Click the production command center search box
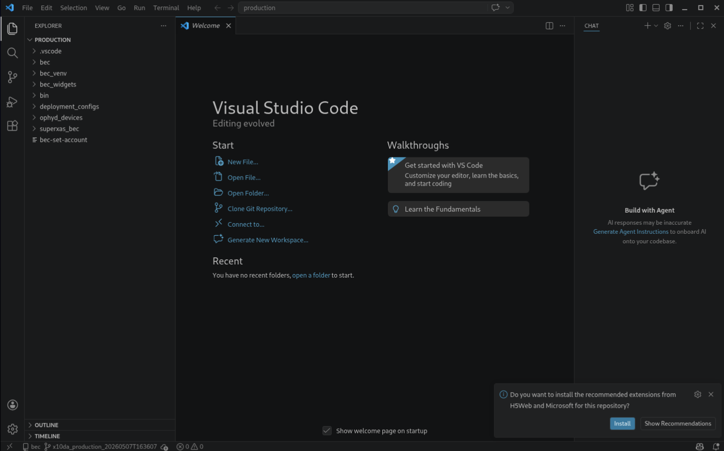The width and height of the screenshot is (724, 451). [x=363, y=8]
